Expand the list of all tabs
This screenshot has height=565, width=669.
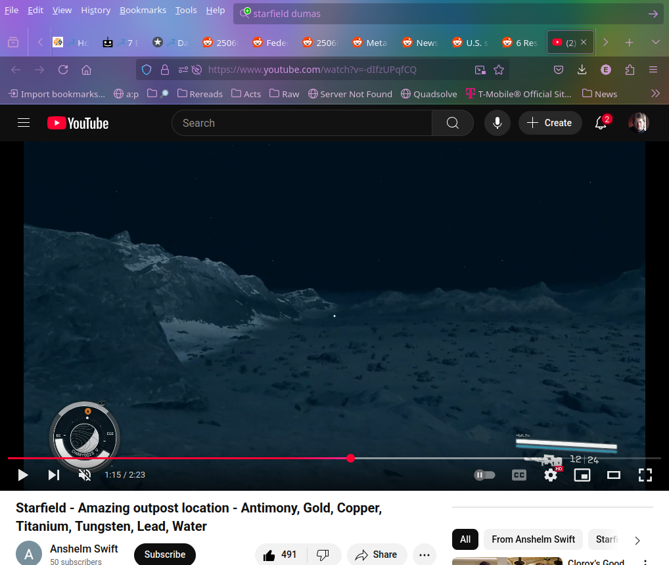pyautogui.click(x=655, y=42)
